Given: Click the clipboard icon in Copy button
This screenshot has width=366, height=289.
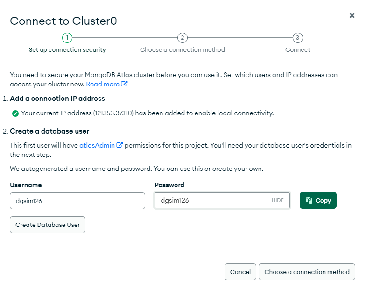Looking at the screenshot, I should point(309,200).
